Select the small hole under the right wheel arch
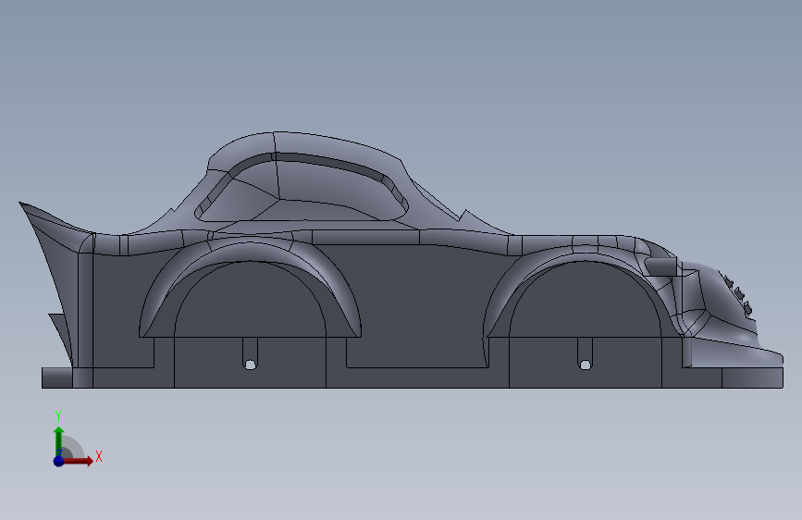802x520 pixels. pos(586,365)
